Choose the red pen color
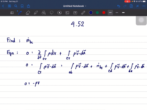147x110 pixels. tap(104, 13)
